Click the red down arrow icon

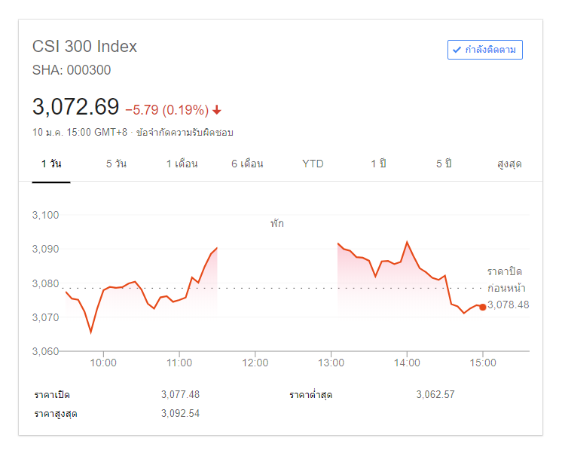click(x=217, y=110)
